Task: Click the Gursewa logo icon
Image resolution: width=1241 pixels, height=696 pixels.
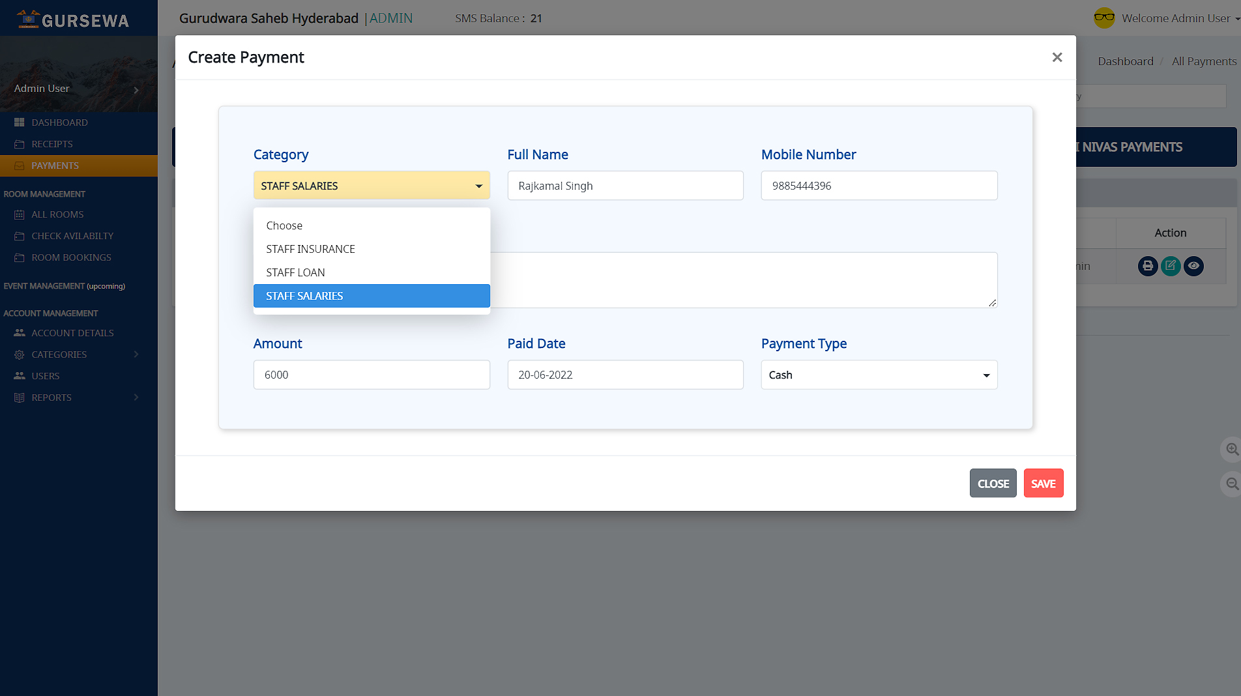Action: point(28,19)
